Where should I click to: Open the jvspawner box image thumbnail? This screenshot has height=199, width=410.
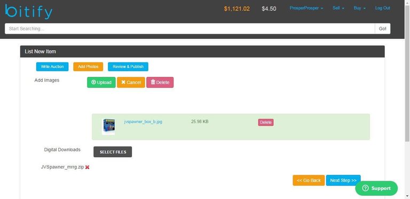[x=108, y=126]
